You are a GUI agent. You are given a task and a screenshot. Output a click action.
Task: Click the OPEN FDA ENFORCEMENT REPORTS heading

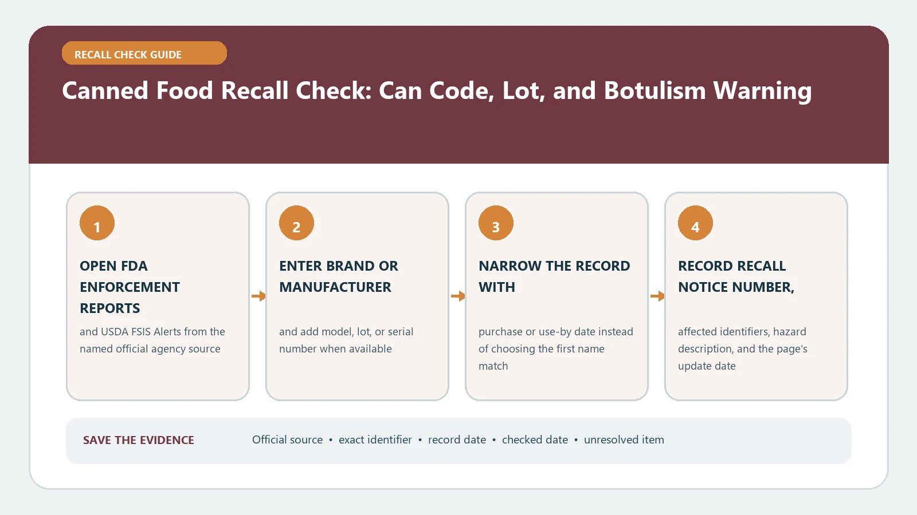[130, 287]
